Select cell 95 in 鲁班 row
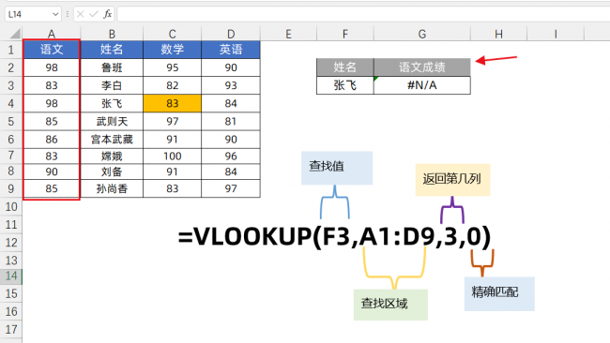The height and width of the screenshot is (343, 610). 173,67
